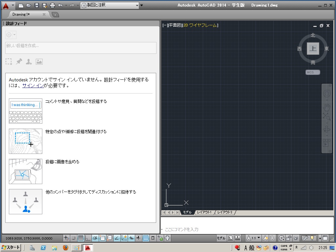Expand the WCS coordinate system dropdown

(x=312, y=72)
